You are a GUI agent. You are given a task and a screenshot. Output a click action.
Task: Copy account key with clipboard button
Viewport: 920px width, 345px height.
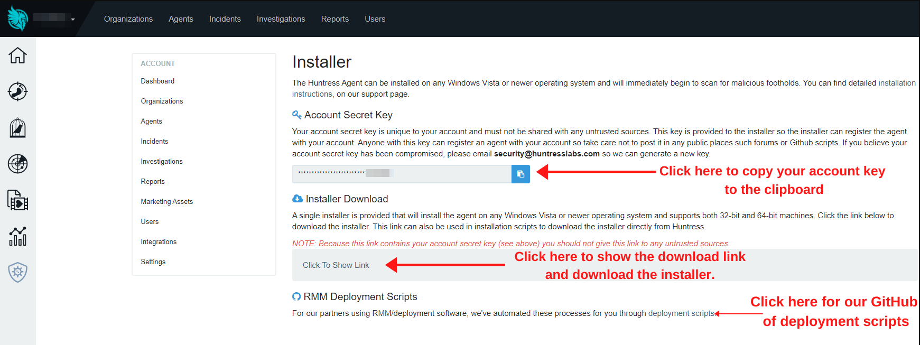(x=521, y=174)
